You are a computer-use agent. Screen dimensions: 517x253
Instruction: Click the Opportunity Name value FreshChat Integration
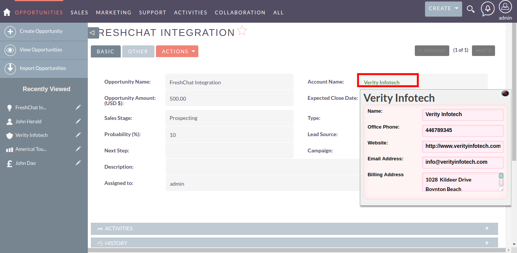click(195, 82)
